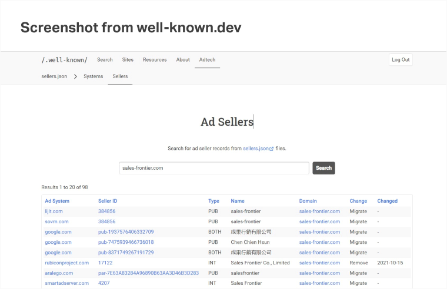The image size is (447, 289).
Task: Open lijit.com ad system link
Action: coord(54,211)
